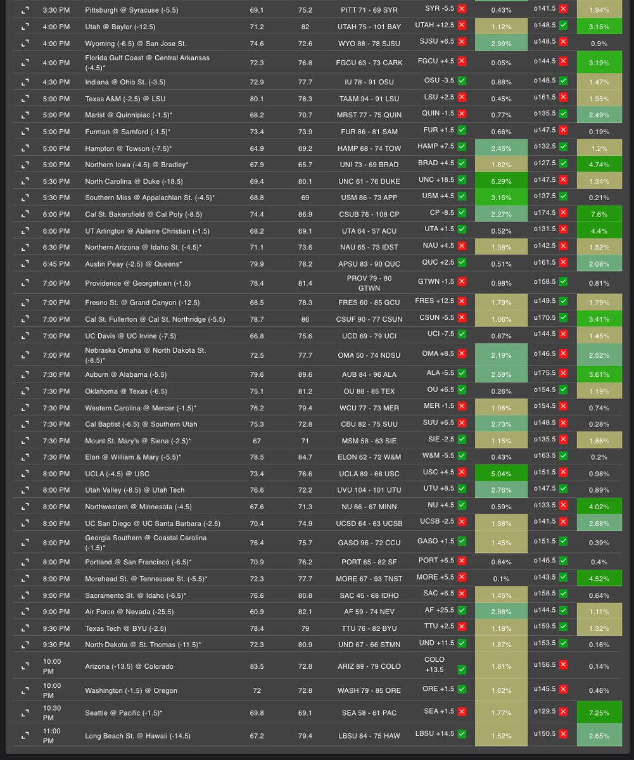Expand the Providence @ Georgetown row
The height and width of the screenshot is (760, 634).
tap(25, 283)
